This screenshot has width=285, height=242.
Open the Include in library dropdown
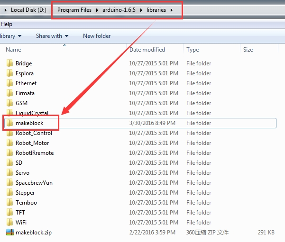[x=11, y=36]
